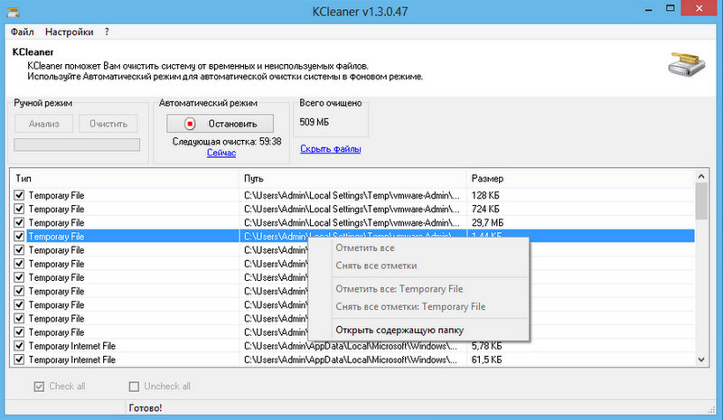
Task: Click the Автоматический режим group label
Action: pyautogui.click(x=208, y=103)
